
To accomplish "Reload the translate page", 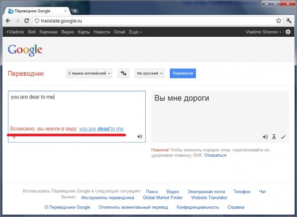I will 26,21.
